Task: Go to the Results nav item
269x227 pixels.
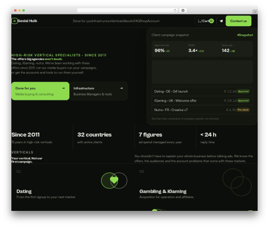Action: (129, 21)
